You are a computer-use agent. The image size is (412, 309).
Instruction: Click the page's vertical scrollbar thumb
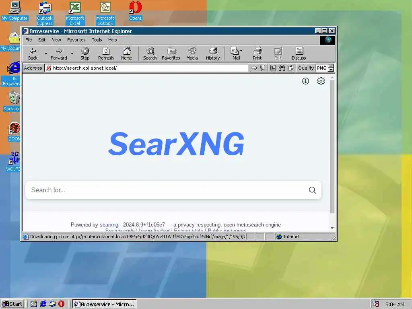pos(332,146)
